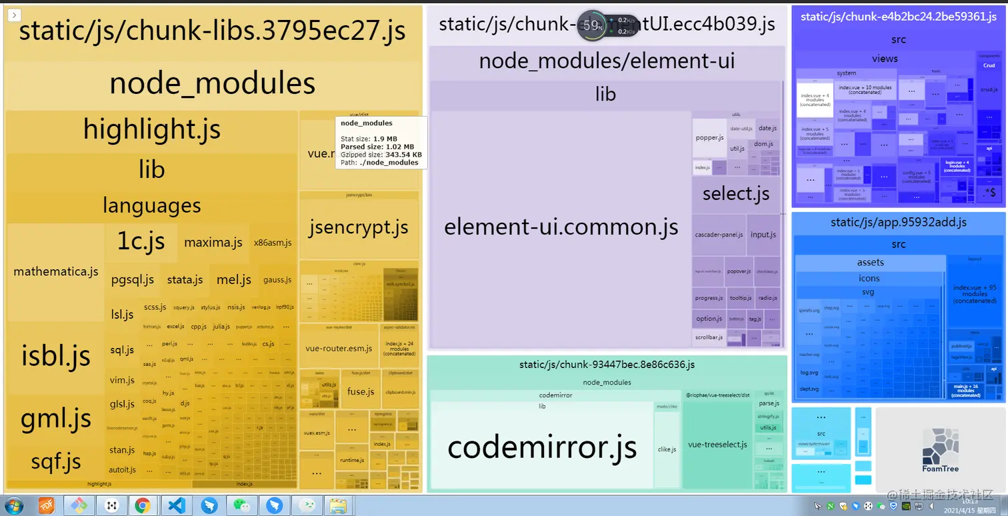Click the fuse.js cell
Viewport: 1008px width, 516px height.
point(361,392)
